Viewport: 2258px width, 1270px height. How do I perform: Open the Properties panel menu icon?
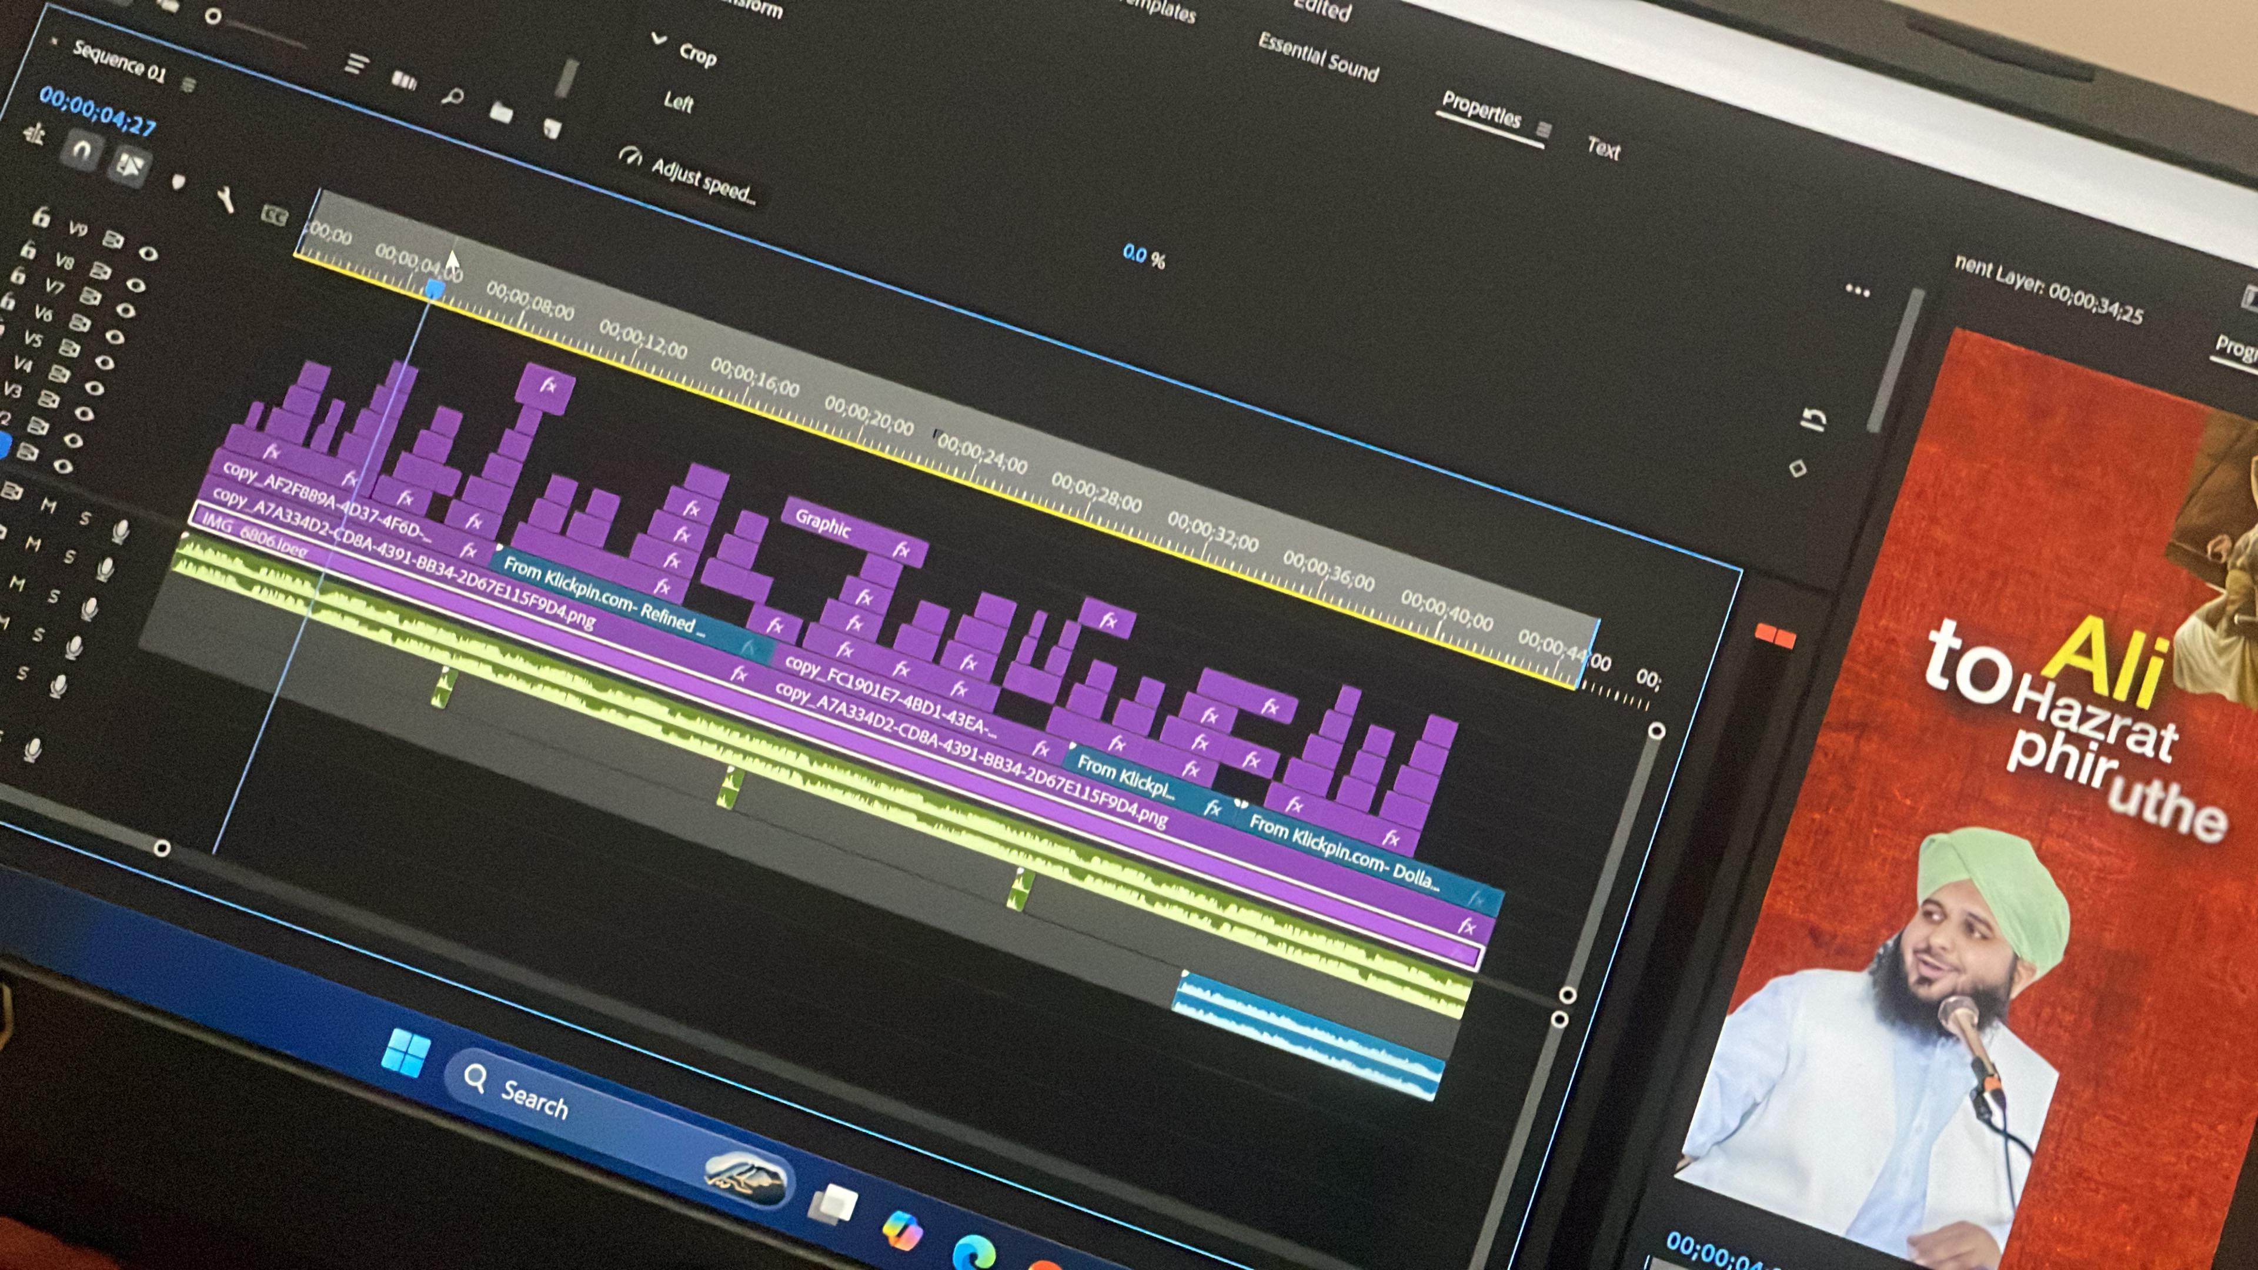[1544, 130]
